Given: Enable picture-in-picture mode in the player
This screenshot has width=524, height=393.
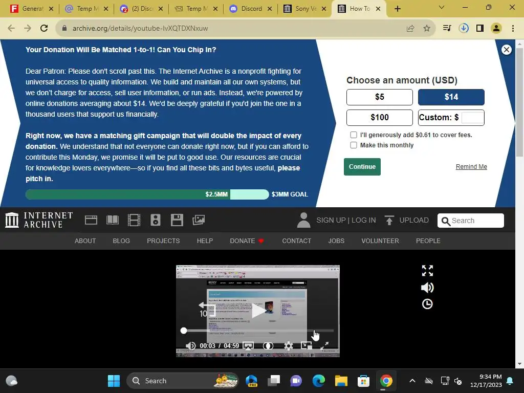Looking at the screenshot, I should pyautogui.click(x=307, y=345).
